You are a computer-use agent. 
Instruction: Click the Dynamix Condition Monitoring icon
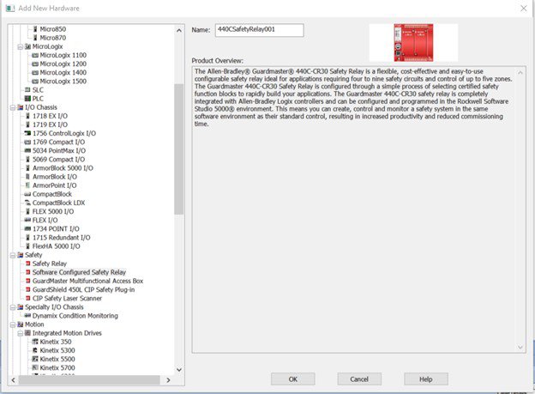(x=27, y=315)
